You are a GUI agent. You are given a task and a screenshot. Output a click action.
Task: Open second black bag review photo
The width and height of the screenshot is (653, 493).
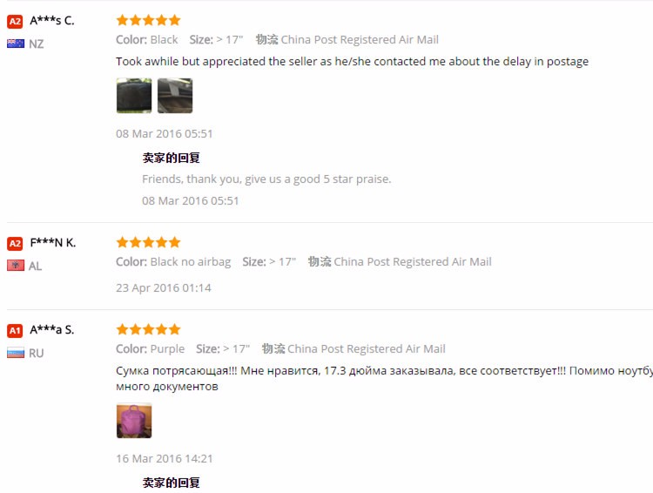(175, 96)
